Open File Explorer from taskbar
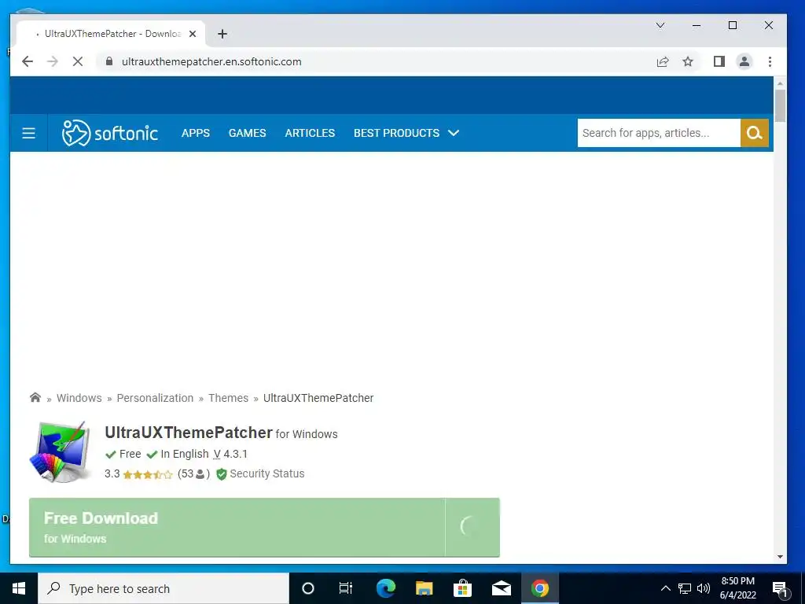 pos(424,588)
